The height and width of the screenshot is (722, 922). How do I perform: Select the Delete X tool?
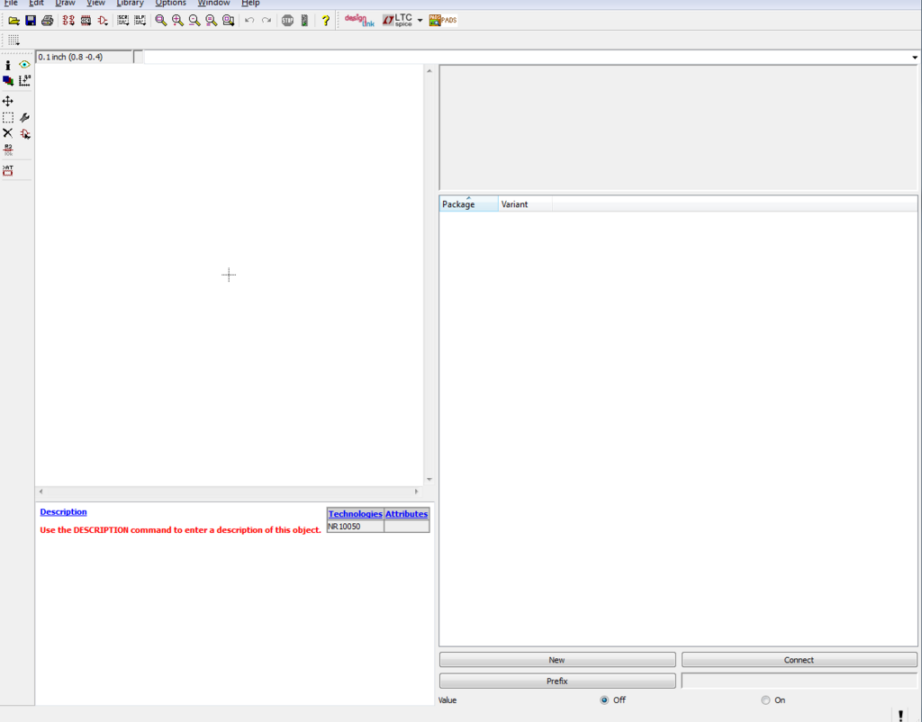(x=7, y=133)
